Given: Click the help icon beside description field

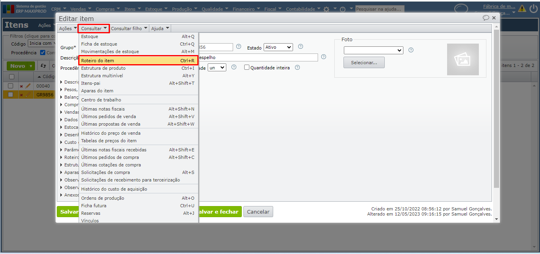Looking at the screenshot, I should point(324,57).
